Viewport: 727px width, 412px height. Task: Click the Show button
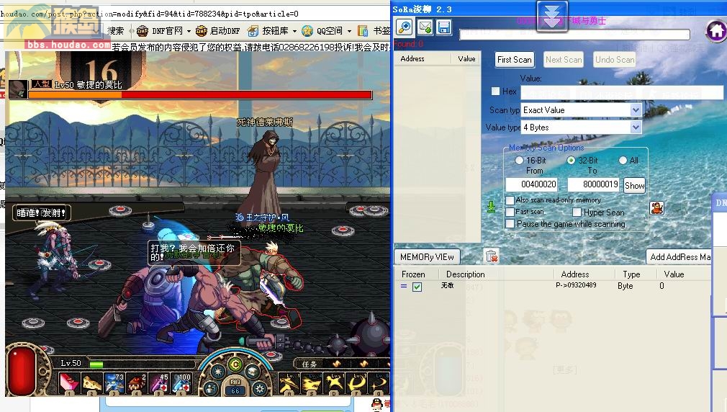634,186
